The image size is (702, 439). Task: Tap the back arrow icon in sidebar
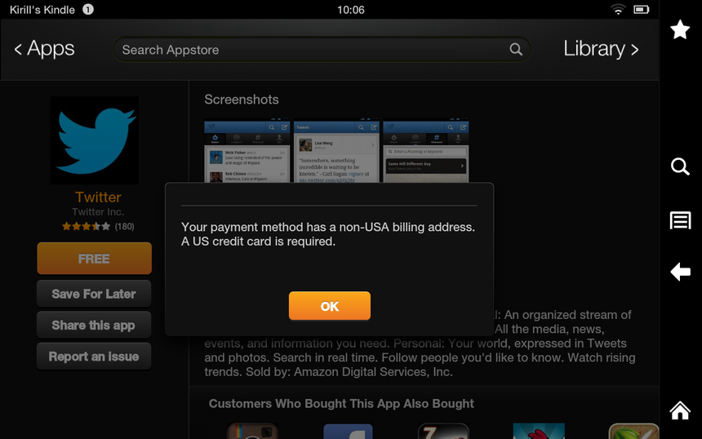[680, 271]
